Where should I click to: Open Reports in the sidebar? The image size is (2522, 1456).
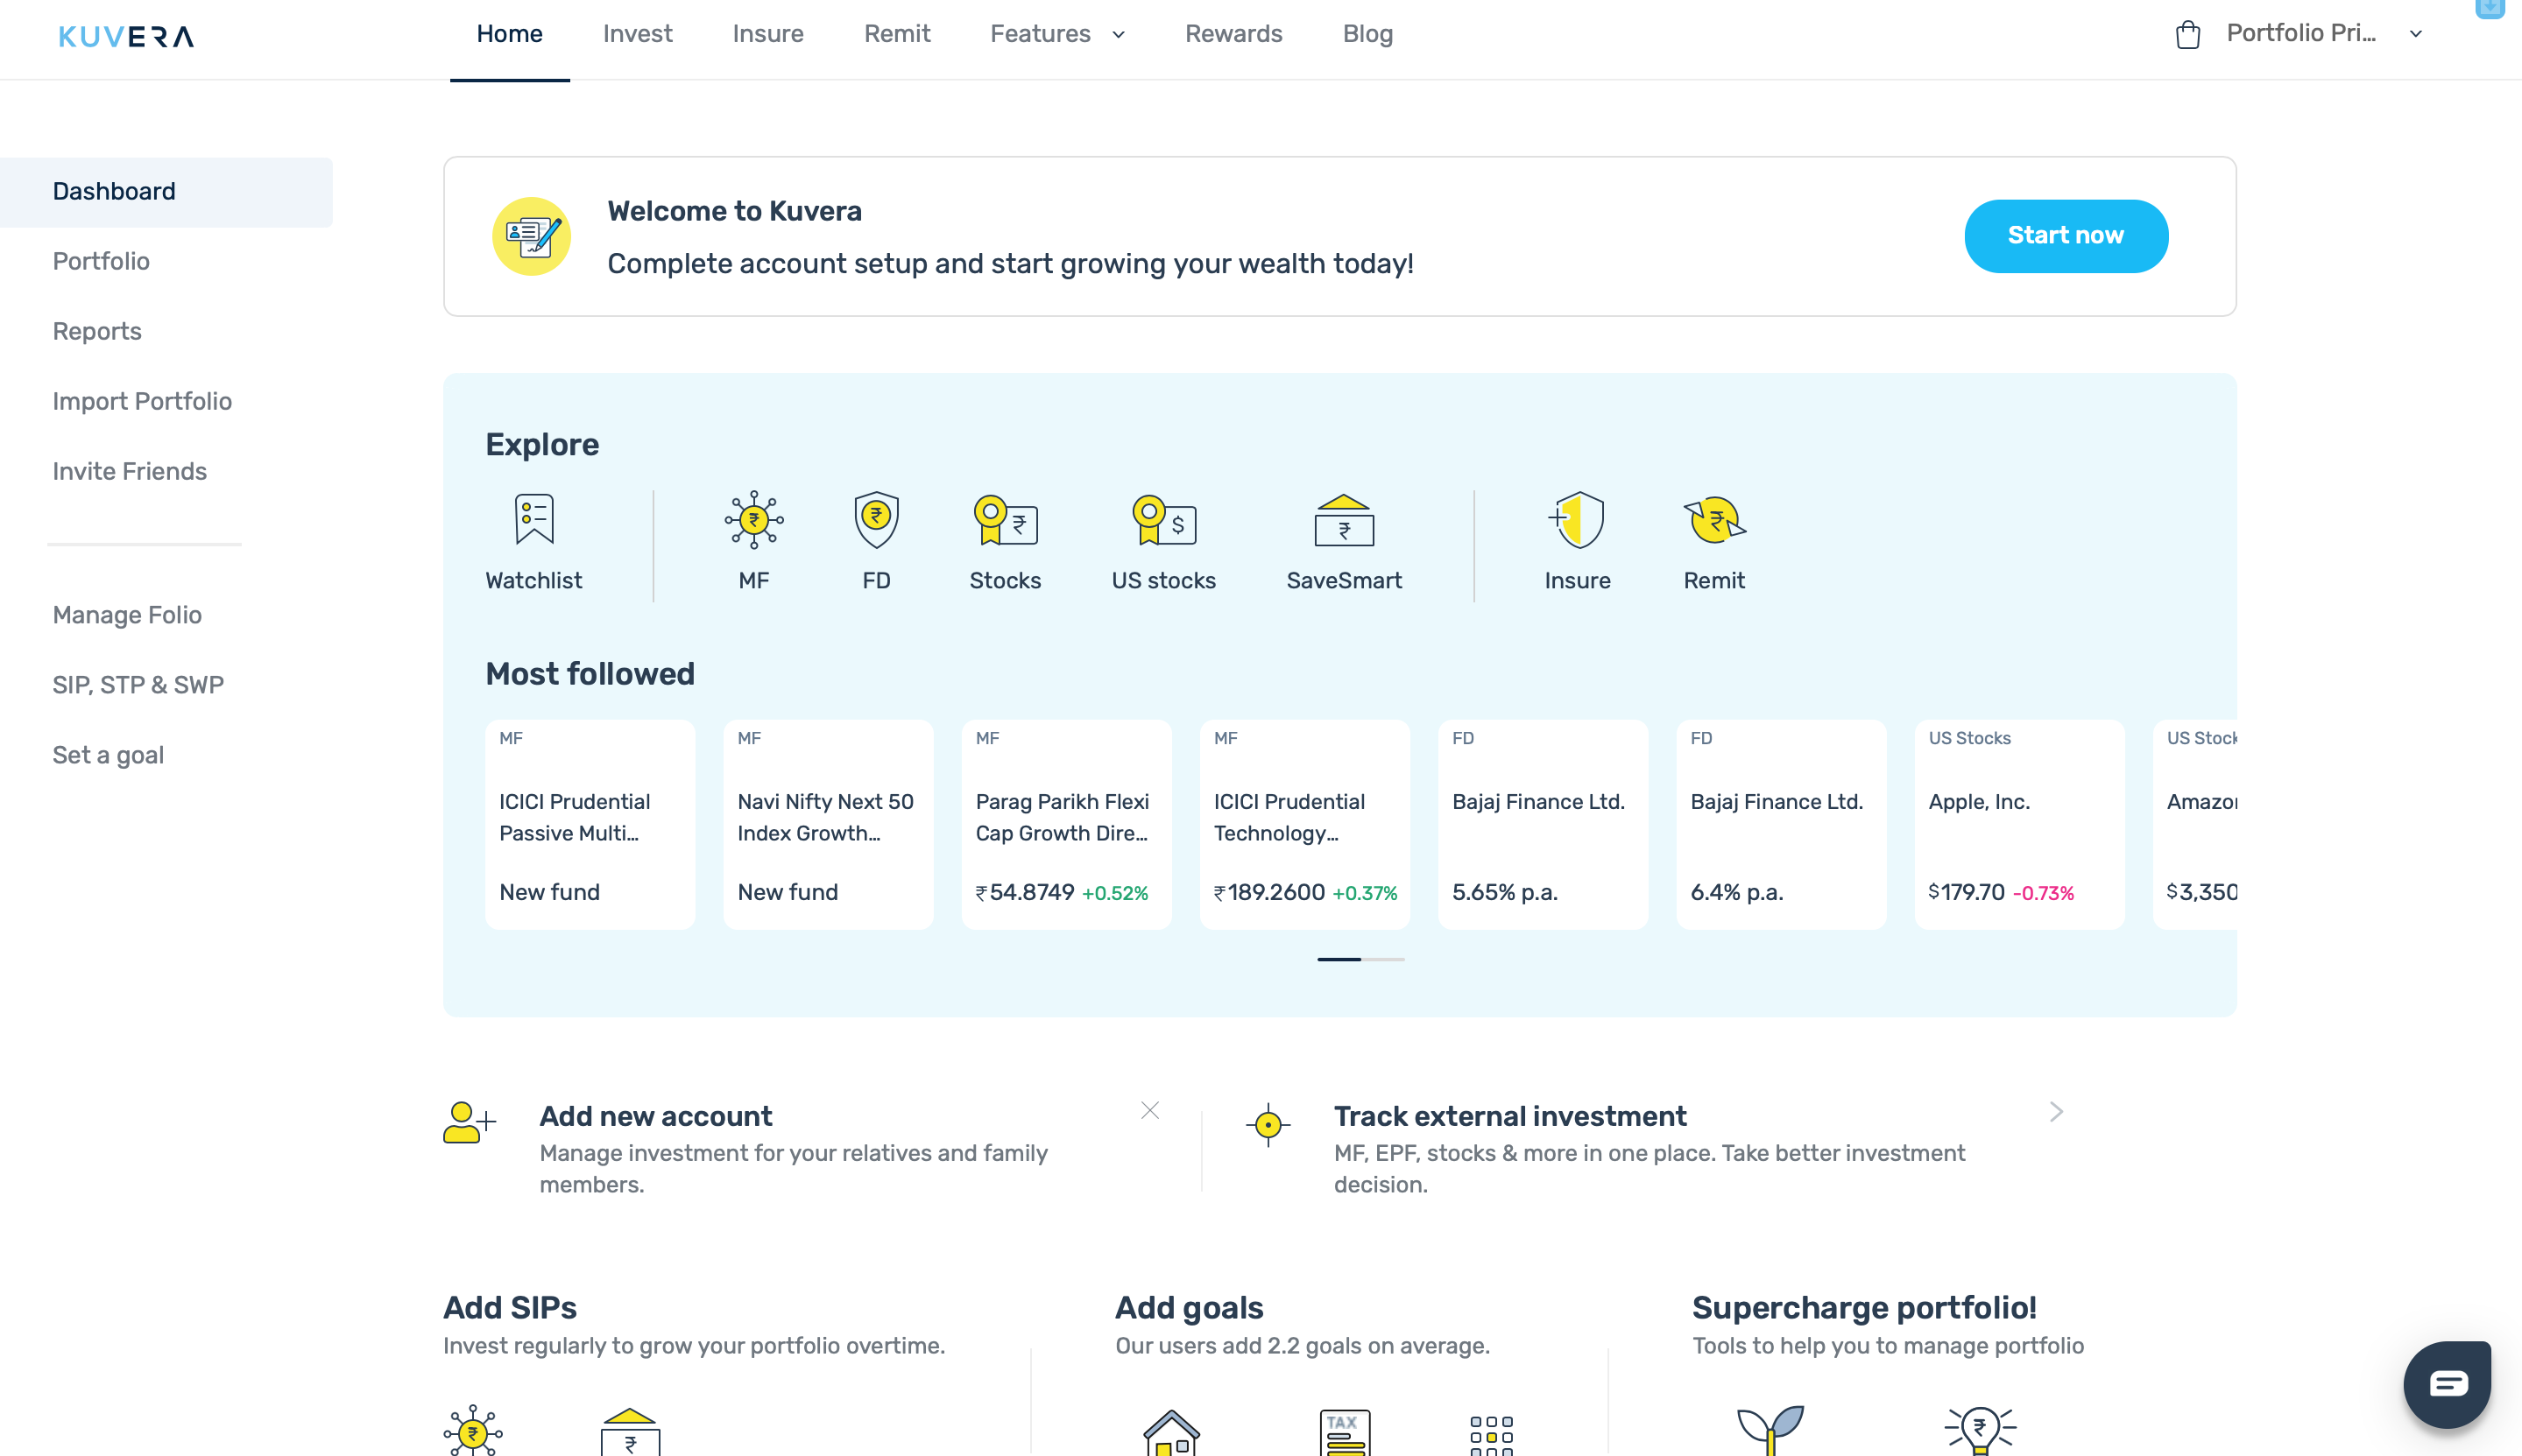pyautogui.click(x=97, y=332)
